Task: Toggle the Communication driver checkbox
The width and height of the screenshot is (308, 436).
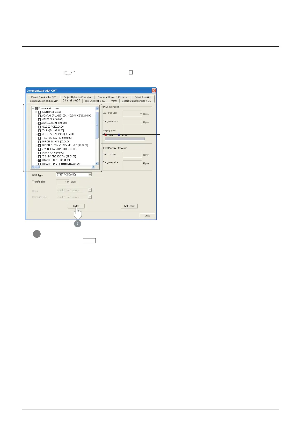Action: pyautogui.click(x=36, y=108)
